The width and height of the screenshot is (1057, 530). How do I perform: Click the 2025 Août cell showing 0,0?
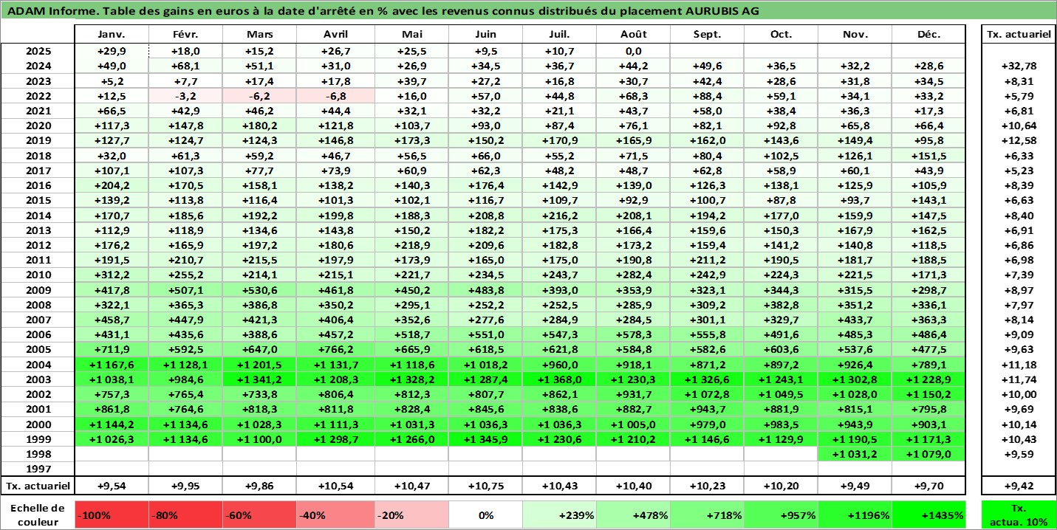point(633,51)
